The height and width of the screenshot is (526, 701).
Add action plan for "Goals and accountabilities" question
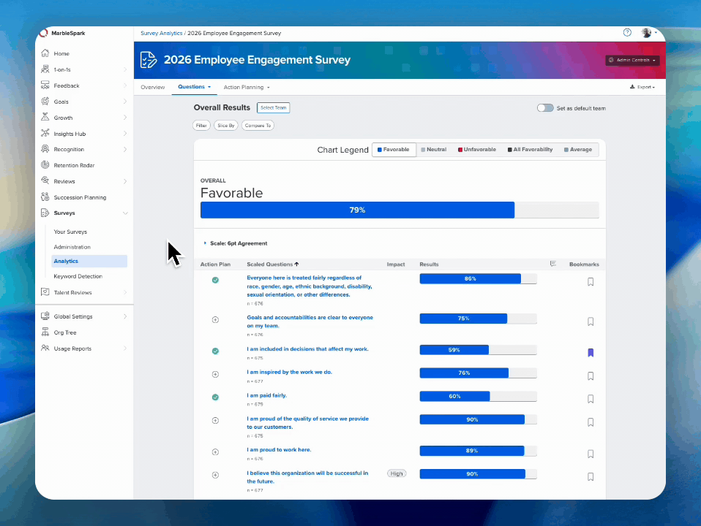click(x=215, y=320)
